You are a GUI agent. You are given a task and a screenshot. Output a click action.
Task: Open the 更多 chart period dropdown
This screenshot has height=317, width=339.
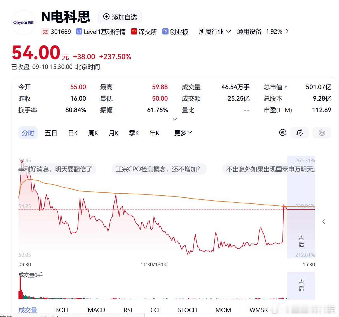pos(183,133)
